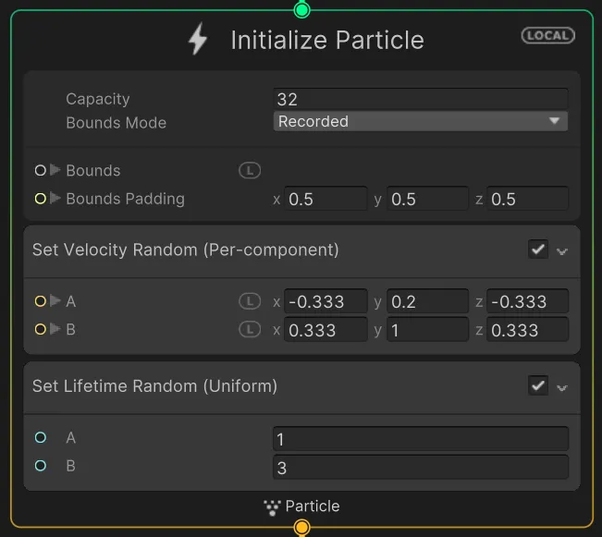Click the Particle label at the bottom
The width and height of the screenshot is (602, 537).
(312, 506)
